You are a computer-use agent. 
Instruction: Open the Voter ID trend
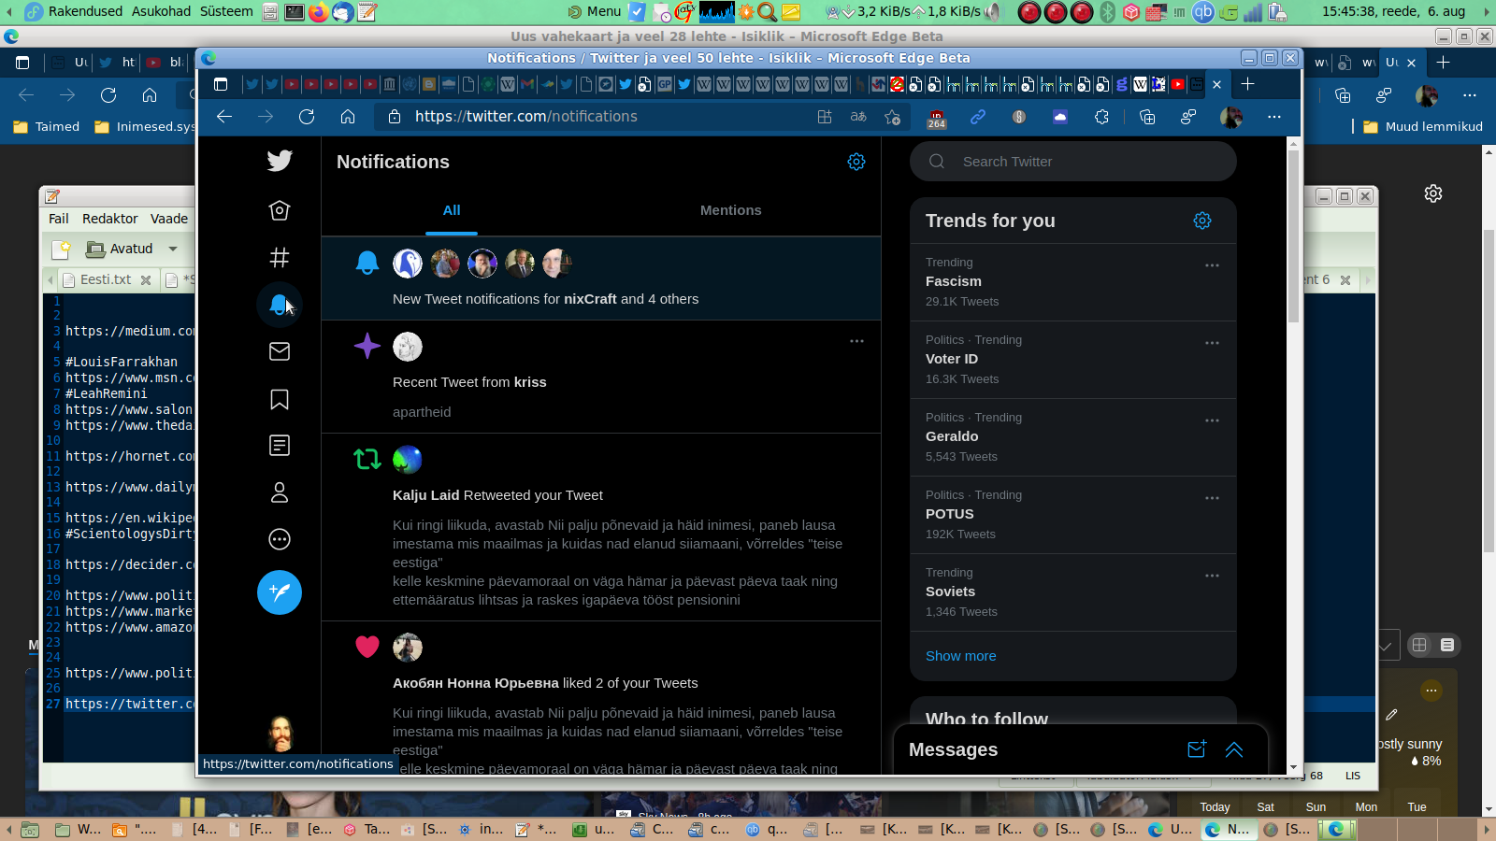(x=1073, y=360)
